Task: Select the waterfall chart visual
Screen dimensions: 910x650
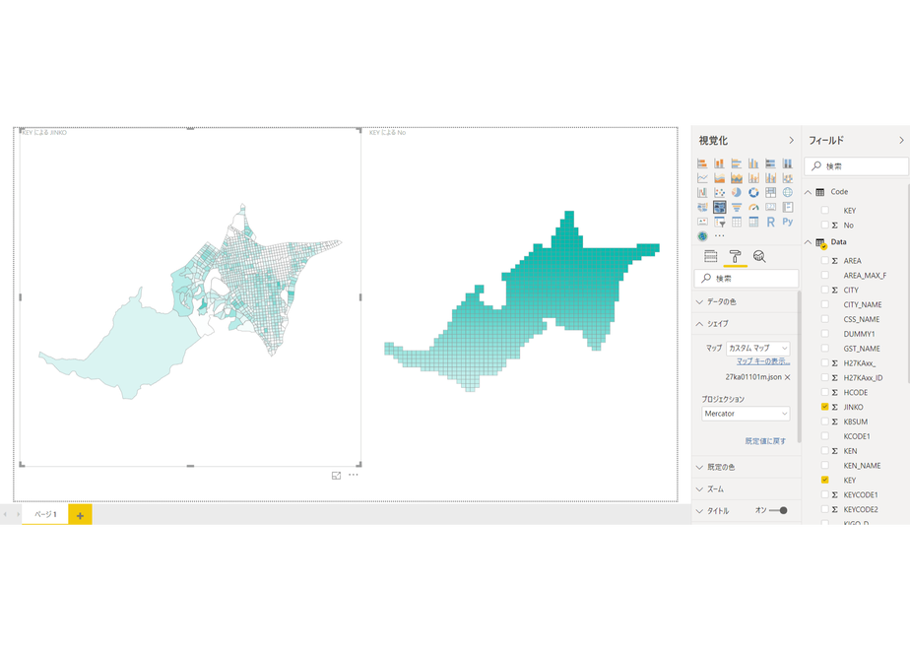Action: pos(702,192)
